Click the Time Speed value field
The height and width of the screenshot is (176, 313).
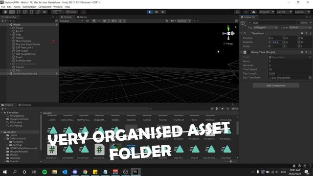point(290,69)
